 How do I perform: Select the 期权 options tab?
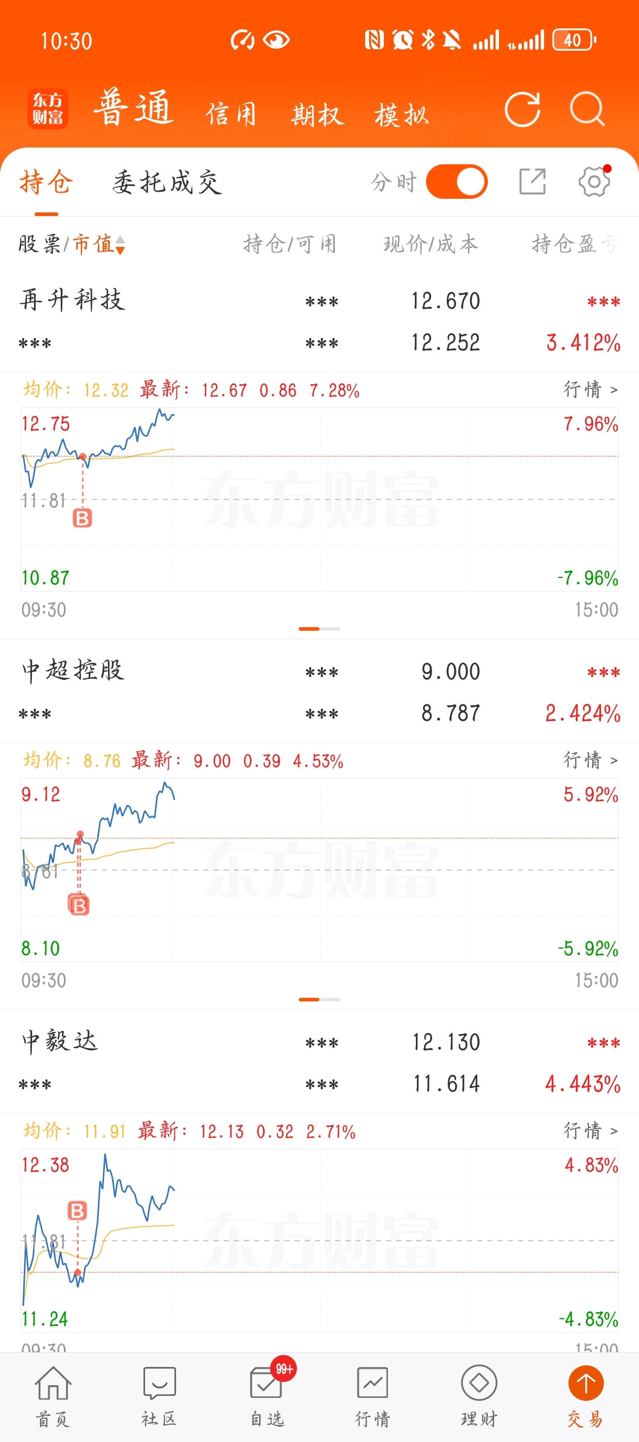(316, 115)
